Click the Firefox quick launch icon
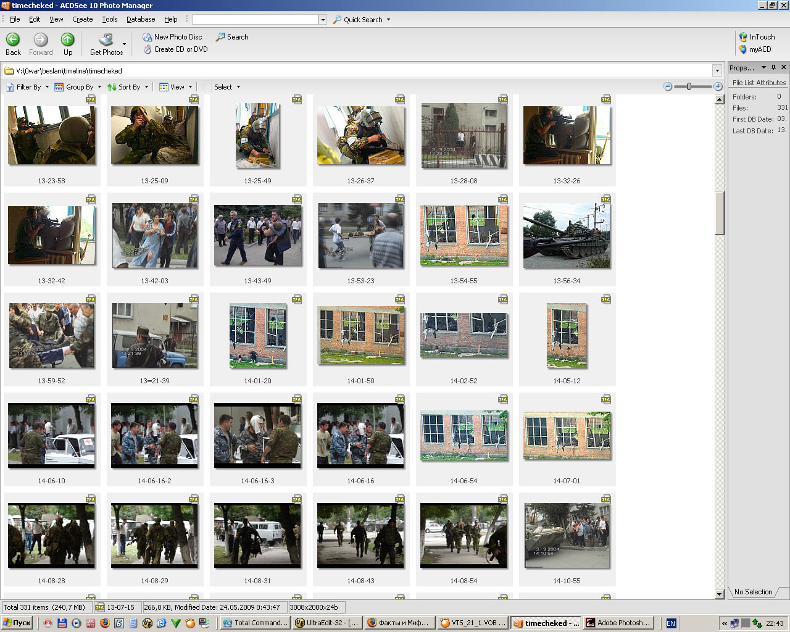 [104, 623]
